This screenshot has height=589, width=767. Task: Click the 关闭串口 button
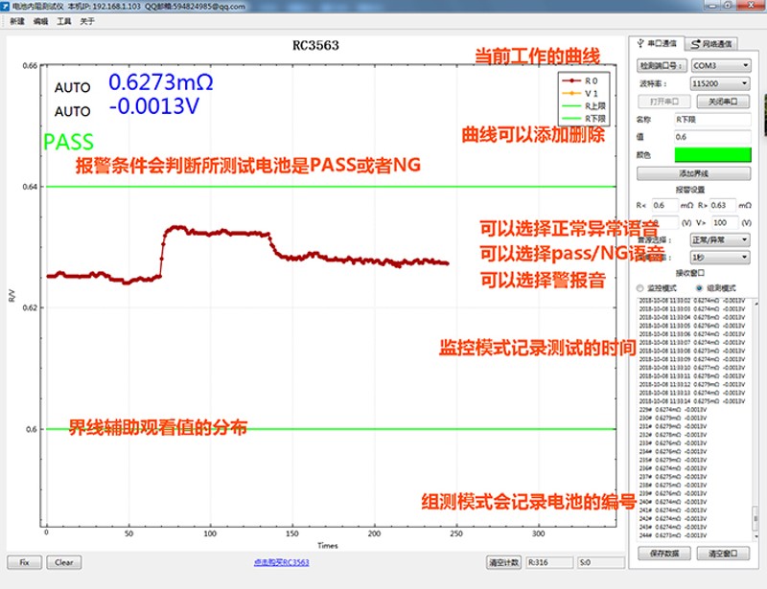click(723, 102)
